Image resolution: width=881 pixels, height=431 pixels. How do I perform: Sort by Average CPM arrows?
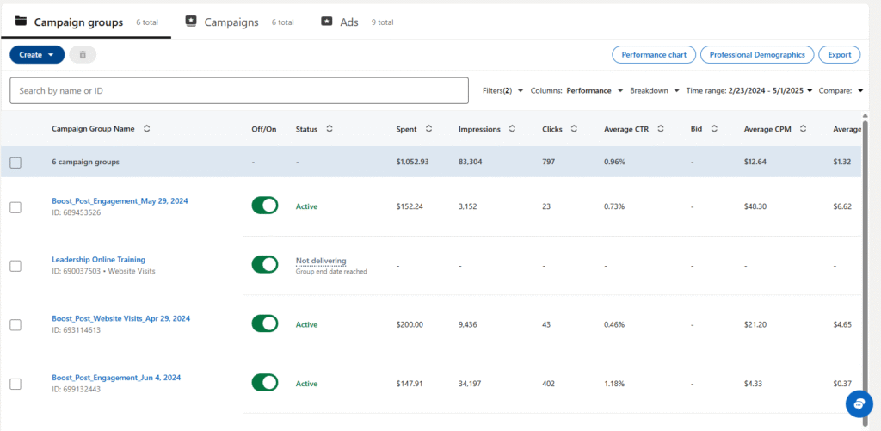pos(804,129)
